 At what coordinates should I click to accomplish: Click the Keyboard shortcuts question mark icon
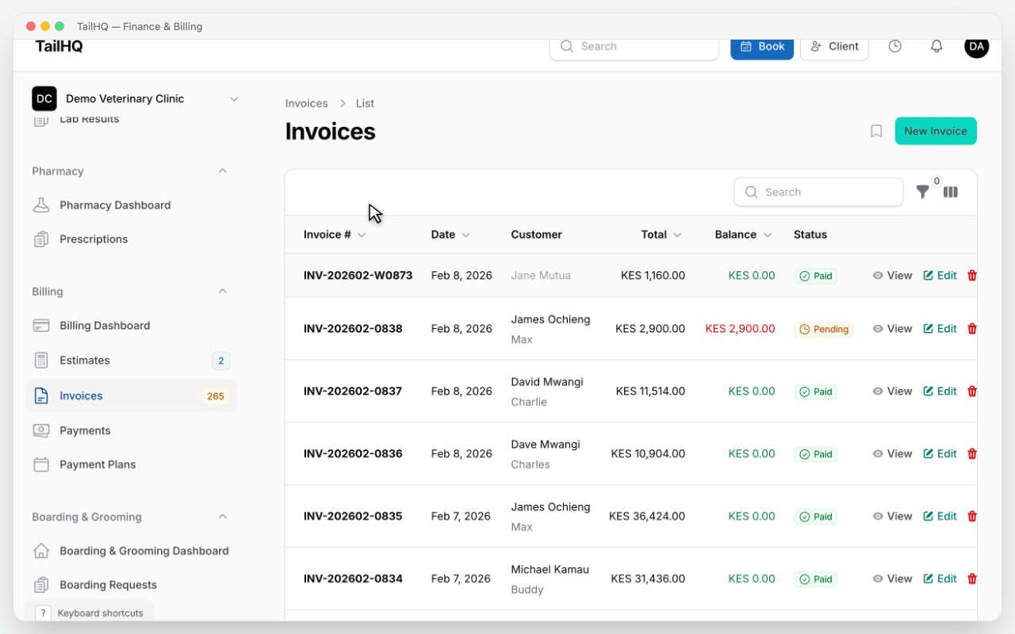tap(43, 613)
